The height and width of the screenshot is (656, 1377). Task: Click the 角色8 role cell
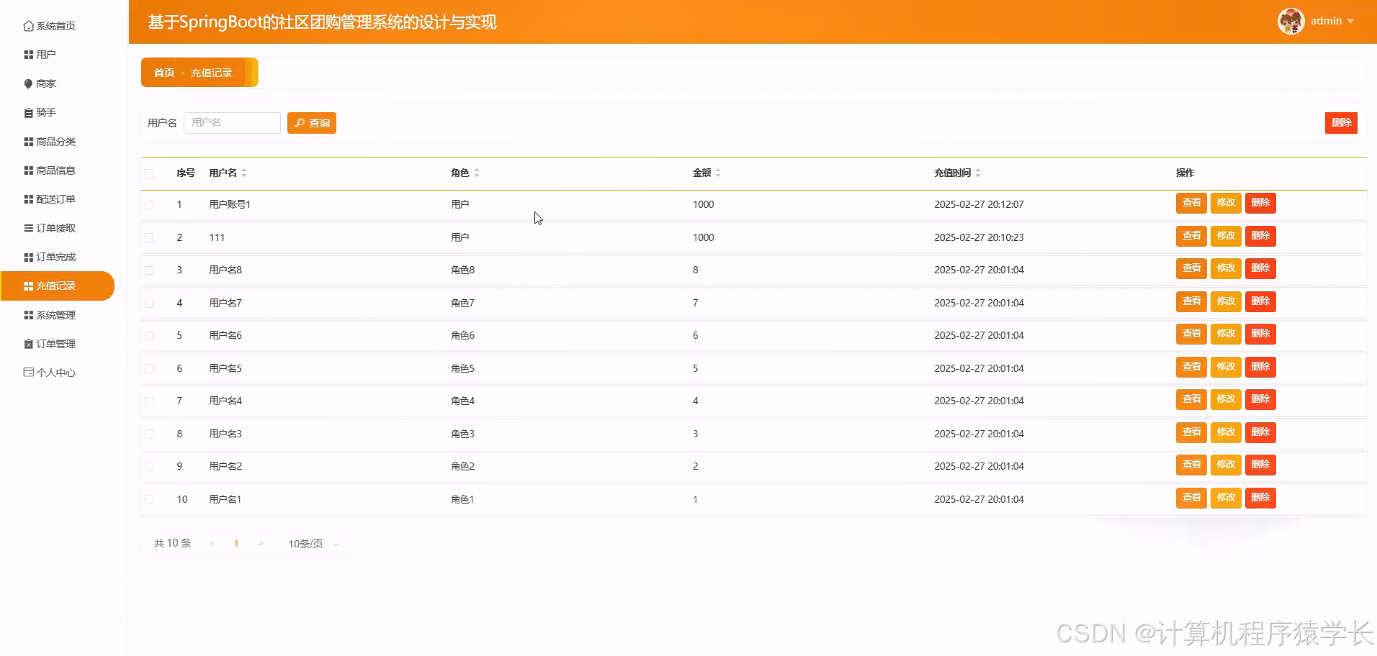coord(462,270)
